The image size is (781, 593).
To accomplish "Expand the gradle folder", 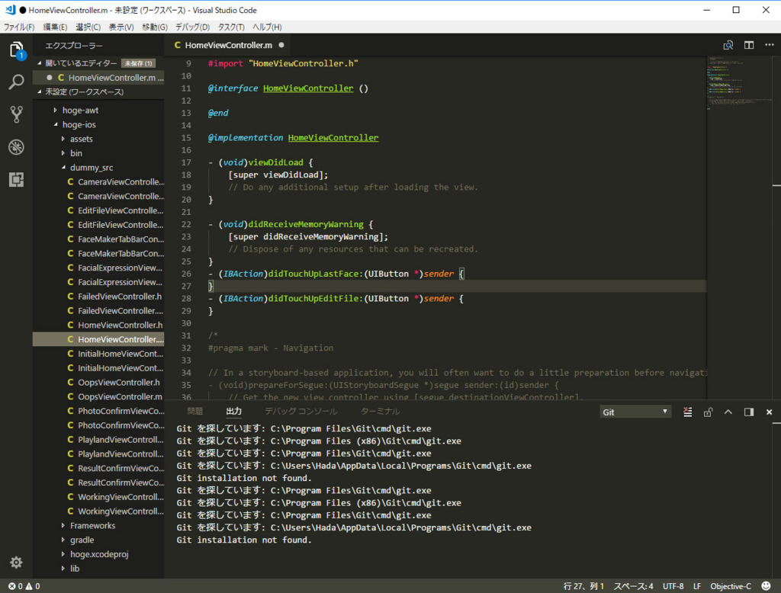I will (x=63, y=540).
